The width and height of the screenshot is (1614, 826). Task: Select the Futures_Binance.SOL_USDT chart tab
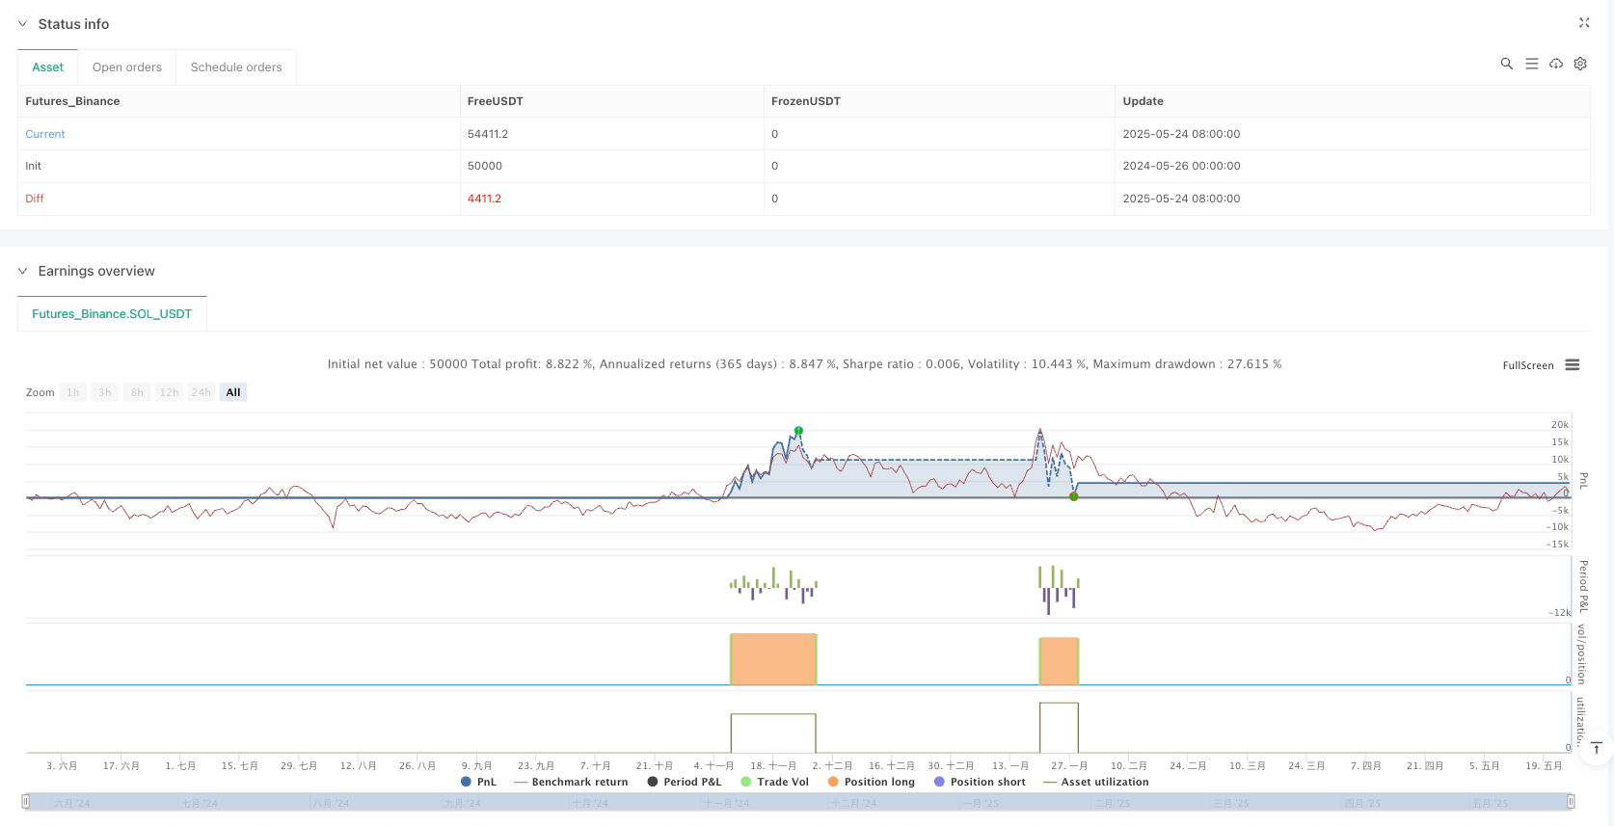(x=112, y=314)
